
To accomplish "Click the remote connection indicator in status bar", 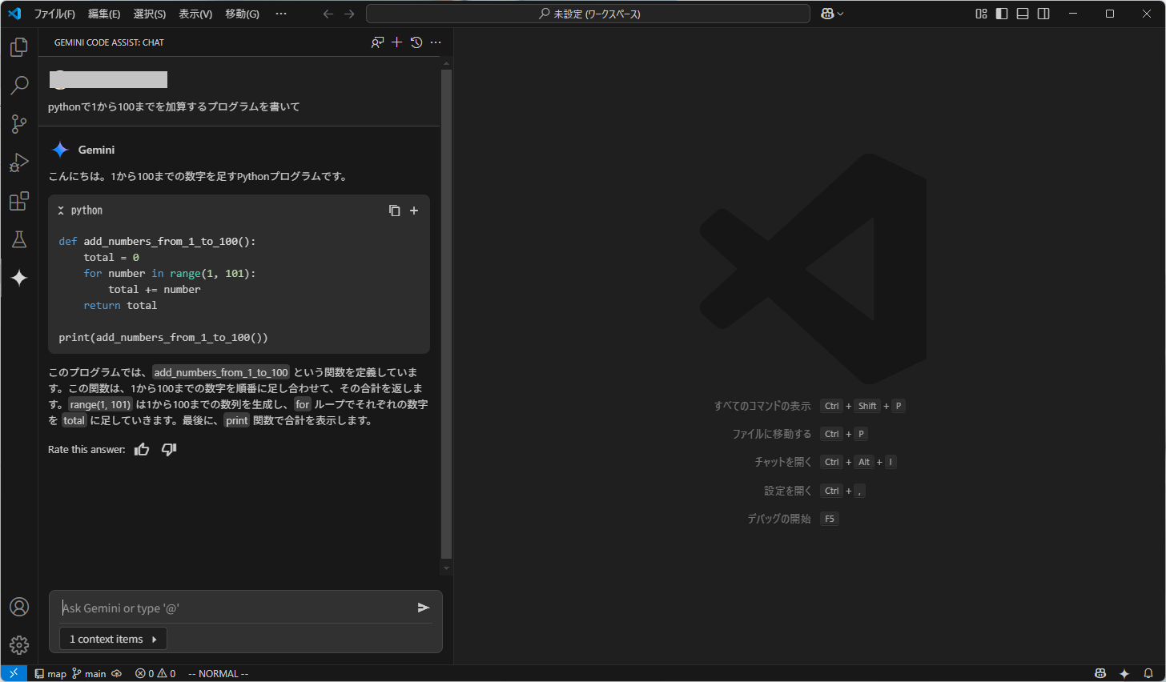I will click(14, 673).
